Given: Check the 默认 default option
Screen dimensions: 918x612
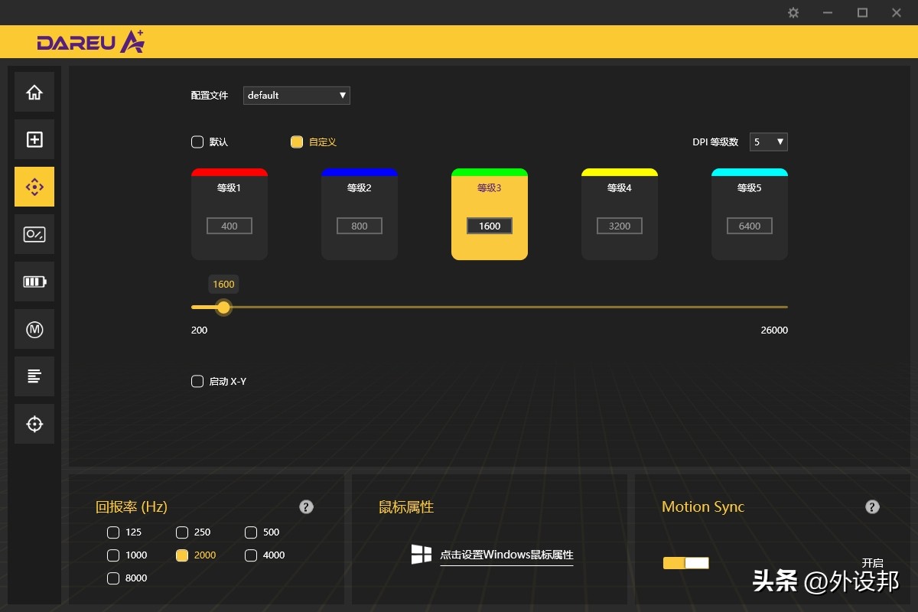Looking at the screenshot, I should coord(197,142).
